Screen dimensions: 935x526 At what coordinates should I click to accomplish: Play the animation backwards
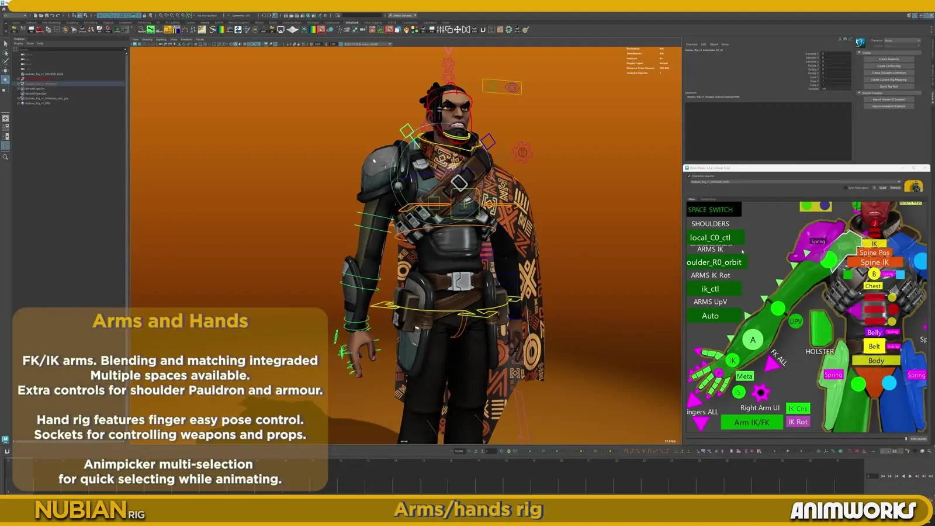903,476
